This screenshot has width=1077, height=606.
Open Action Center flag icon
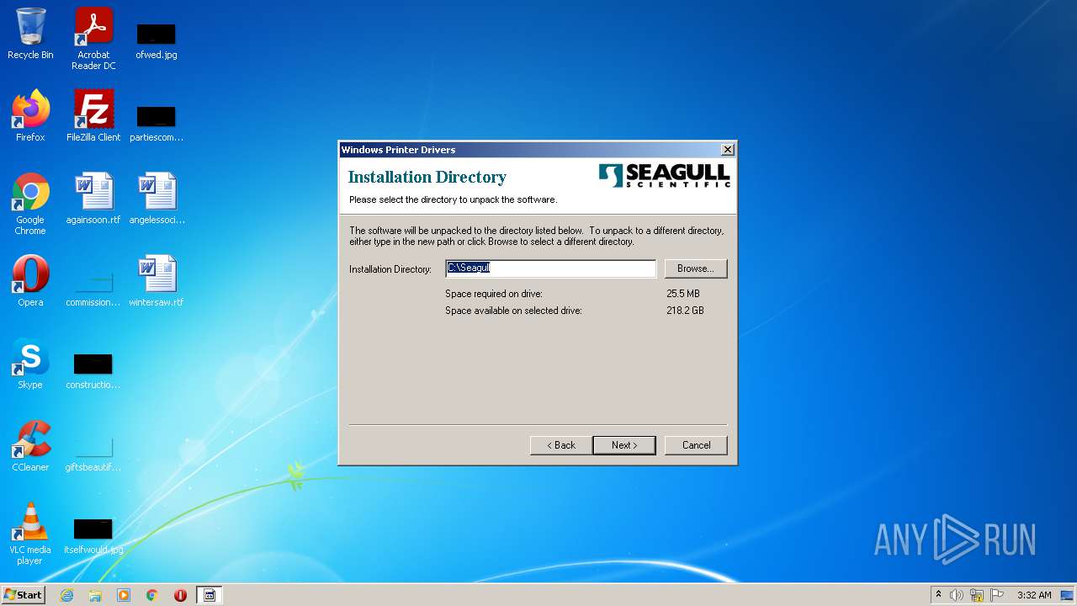[997, 595]
